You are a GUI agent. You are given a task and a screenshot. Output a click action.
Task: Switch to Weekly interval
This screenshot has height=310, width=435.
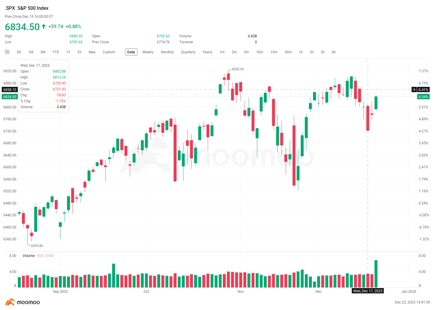point(148,52)
